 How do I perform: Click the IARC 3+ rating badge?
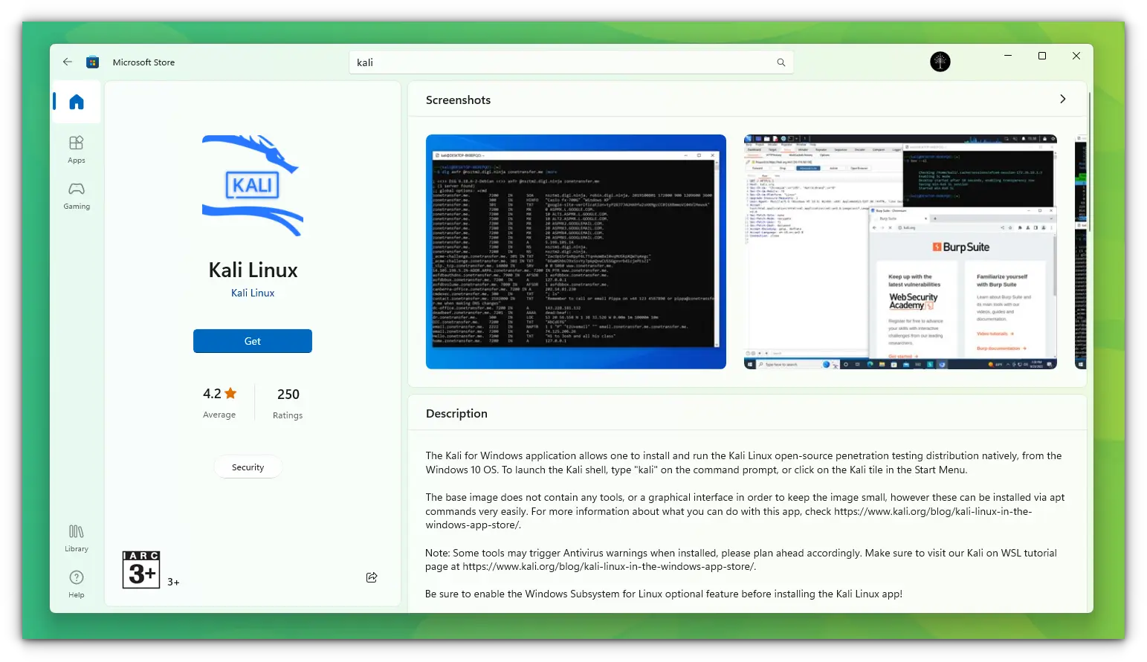pyautogui.click(x=141, y=570)
